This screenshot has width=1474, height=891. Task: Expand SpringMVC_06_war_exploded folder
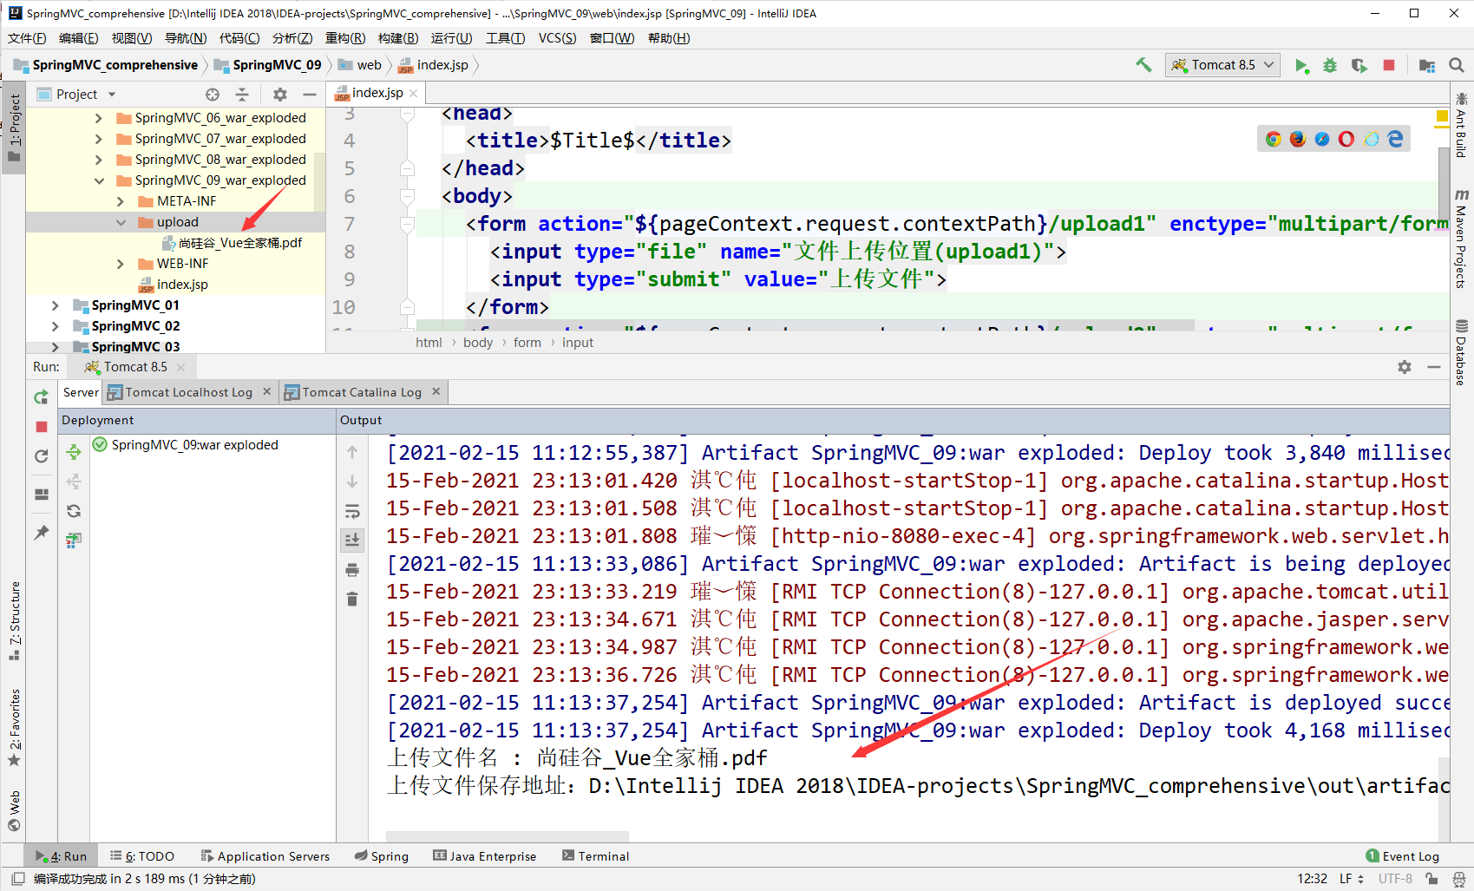point(98,118)
